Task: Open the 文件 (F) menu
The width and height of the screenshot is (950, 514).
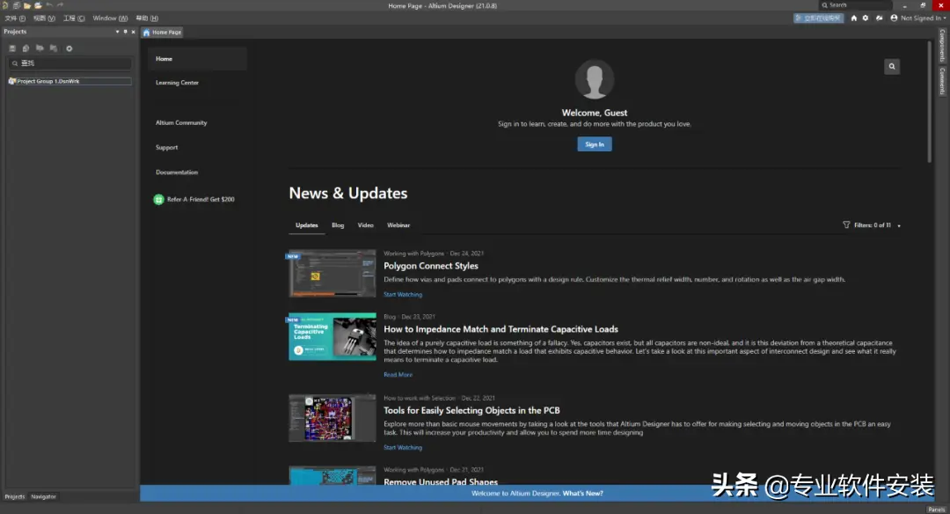Action: [15, 18]
